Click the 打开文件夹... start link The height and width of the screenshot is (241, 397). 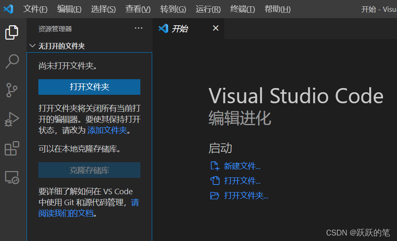(246, 195)
